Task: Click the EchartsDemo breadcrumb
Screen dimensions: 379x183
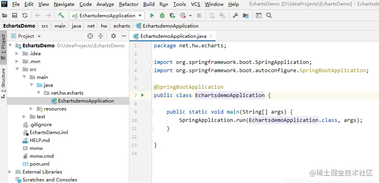Action: (19, 26)
